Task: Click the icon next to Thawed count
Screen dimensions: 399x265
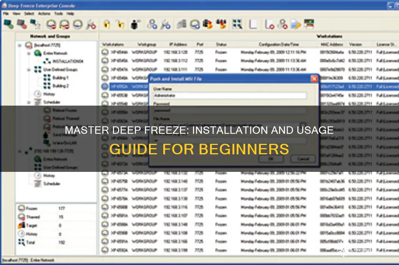Action: [x=21, y=217]
